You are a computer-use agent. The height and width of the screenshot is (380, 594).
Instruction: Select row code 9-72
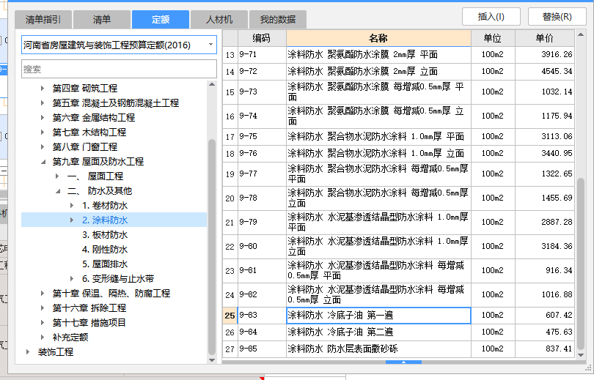tap(262, 71)
